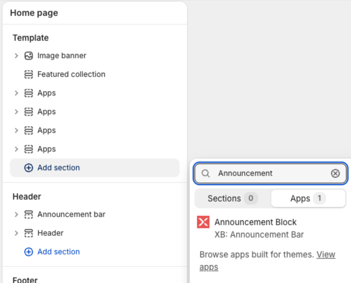The height and width of the screenshot is (283, 351).
Task: Click the Home page heading
Action: 34,13
